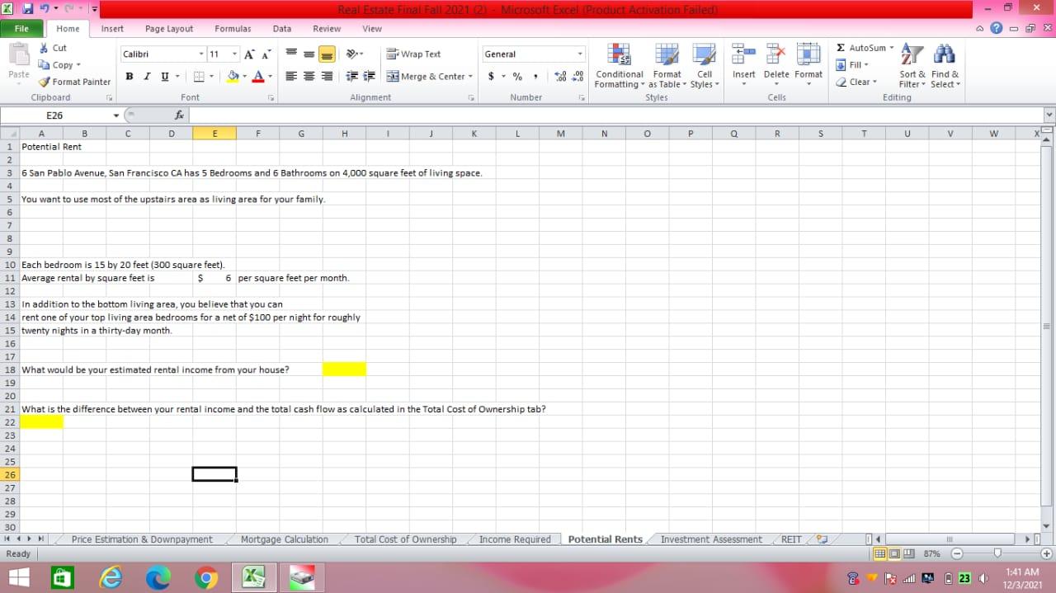Apply bold formatting
Screen dimensions: 1056x593
(x=129, y=76)
